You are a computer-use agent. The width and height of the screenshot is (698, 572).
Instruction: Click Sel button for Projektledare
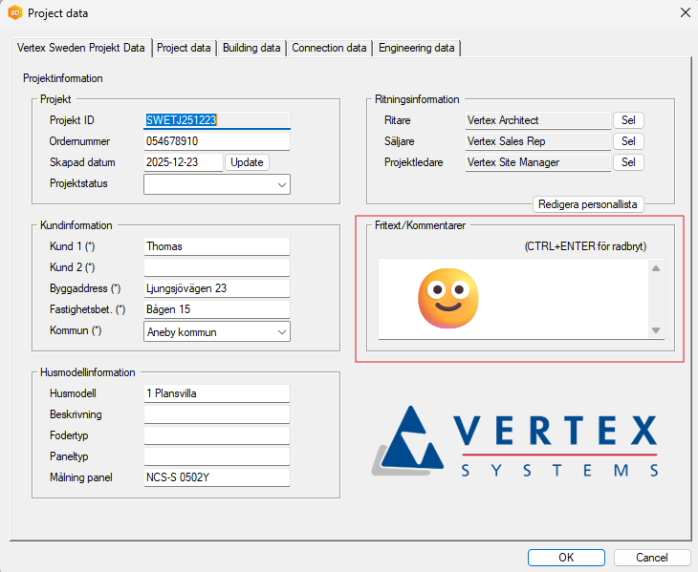pos(628,162)
